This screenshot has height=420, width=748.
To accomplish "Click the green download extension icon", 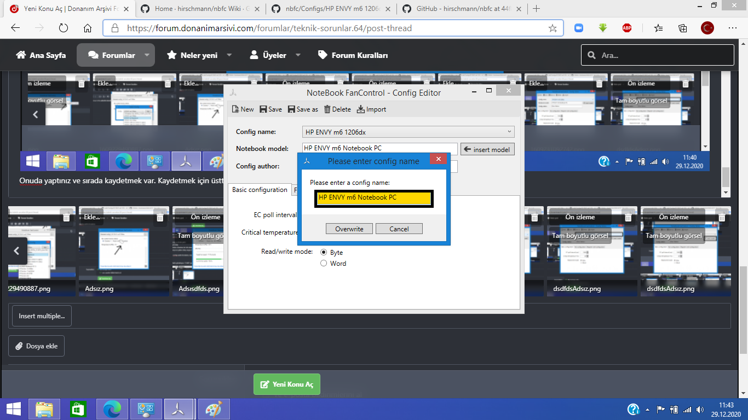I will point(603,28).
